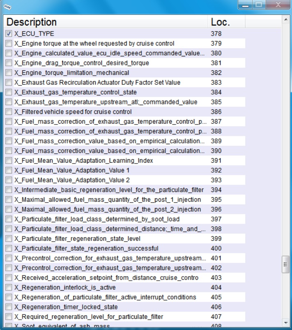Select Maximal_allowed_fuel_mass post_2_injection text
The width and height of the screenshot is (292, 330).
point(108,210)
